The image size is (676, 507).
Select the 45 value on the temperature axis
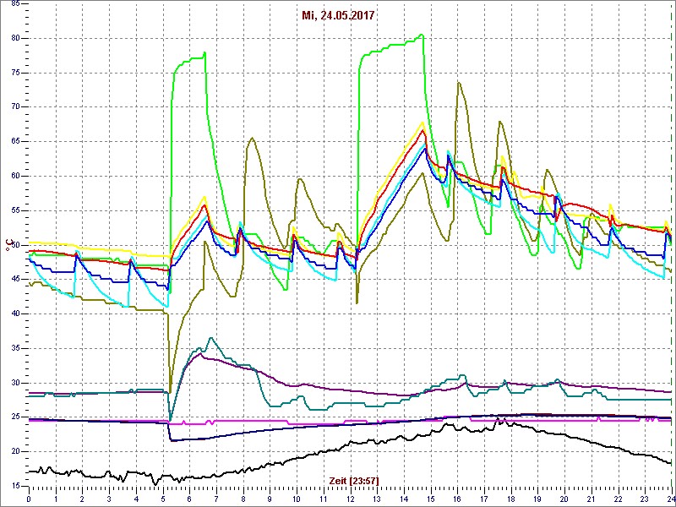(x=14, y=280)
